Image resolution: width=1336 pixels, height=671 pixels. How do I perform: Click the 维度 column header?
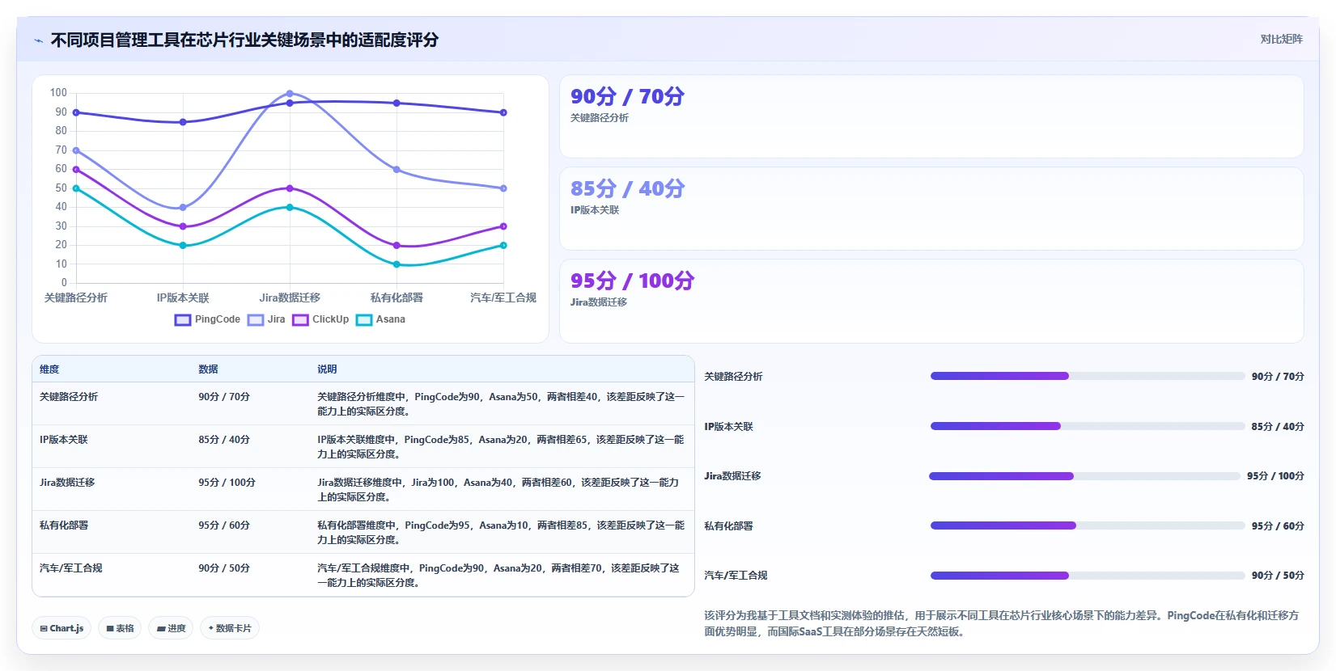coord(49,369)
